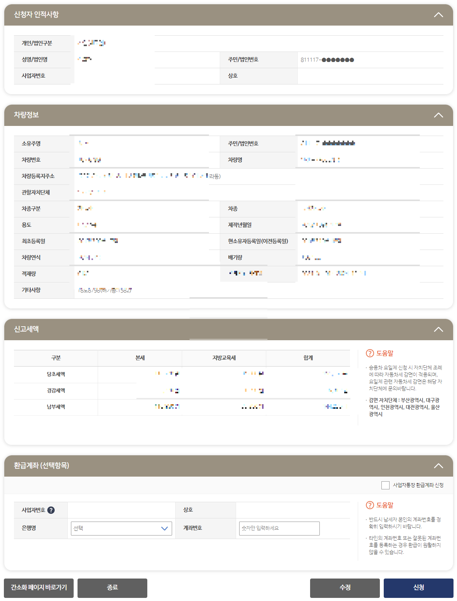Viewport: 457px width, 601px height.
Task: Collapse the 차량정보 section chevron
Action: (x=438, y=115)
